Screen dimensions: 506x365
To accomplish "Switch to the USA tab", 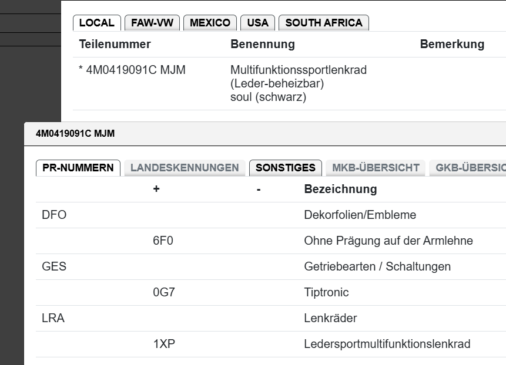I will coord(257,23).
